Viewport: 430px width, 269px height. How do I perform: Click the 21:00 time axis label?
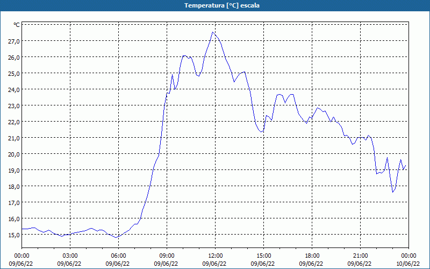coord(360,256)
